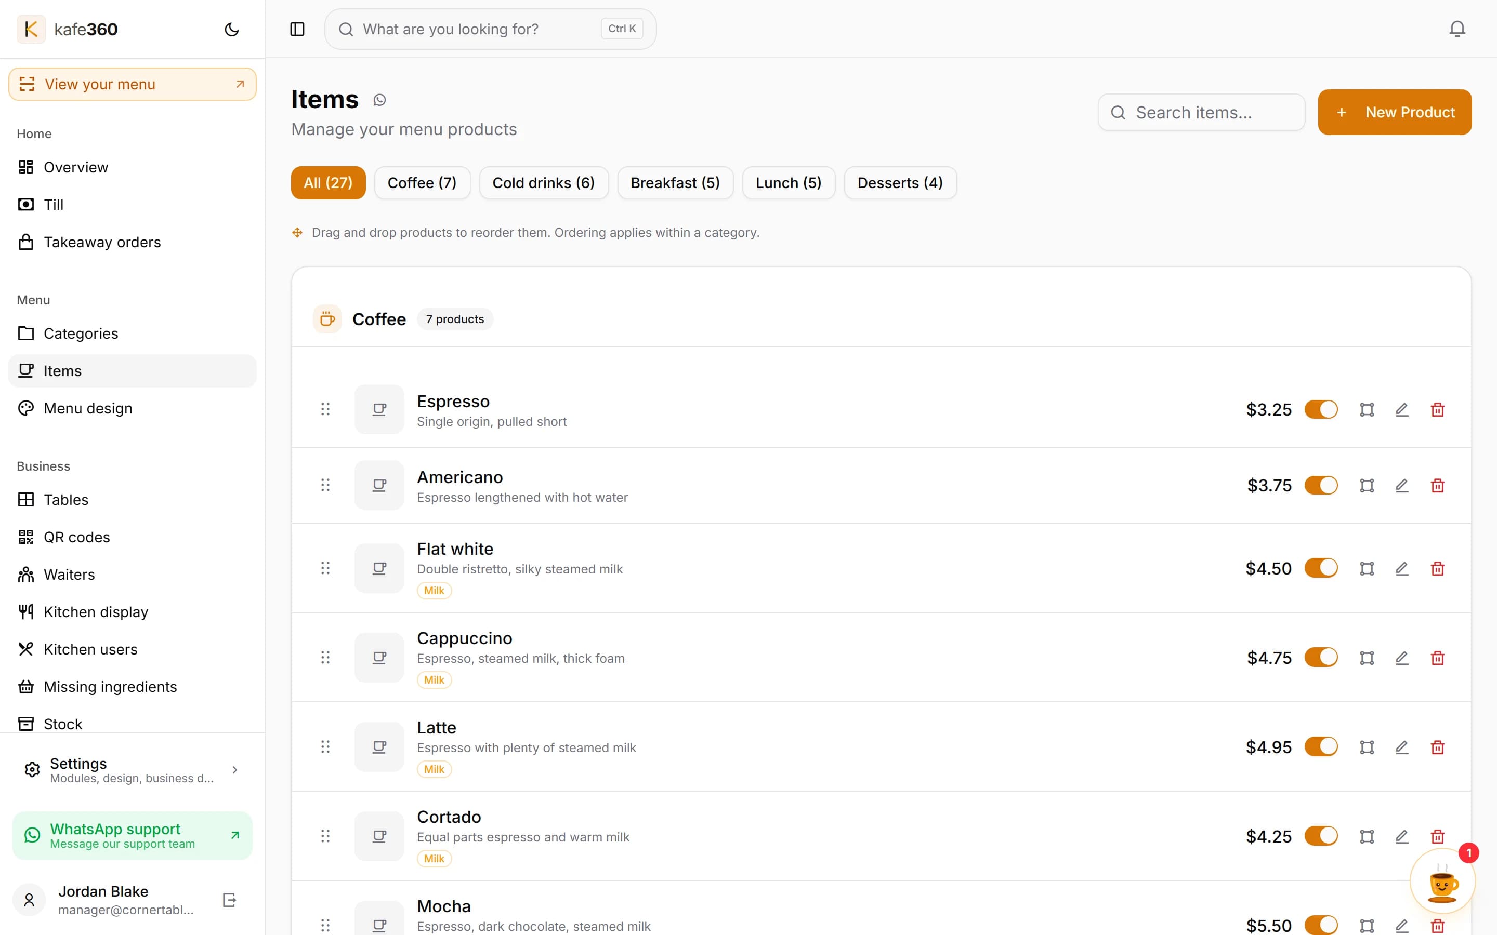Grab the drag handle for Cappuccino
This screenshot has height=935, width=1497.
pyautogui.click(x=325, y=657)
